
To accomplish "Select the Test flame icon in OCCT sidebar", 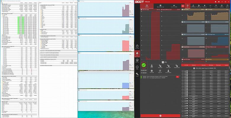I will point(137,54).
